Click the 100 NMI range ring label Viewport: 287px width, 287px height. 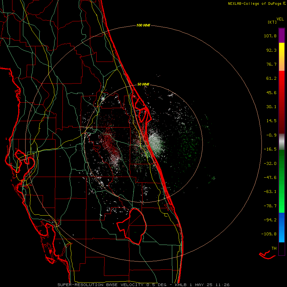pyautogui.click(x=143, y=25)
